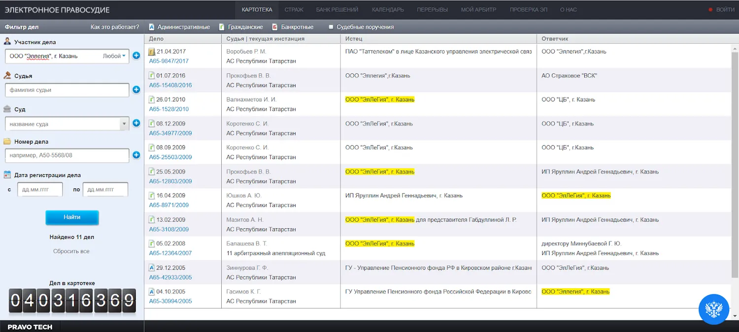Open case А65-3108/2009
The image size is (739, 332).
tap(169, 229)
